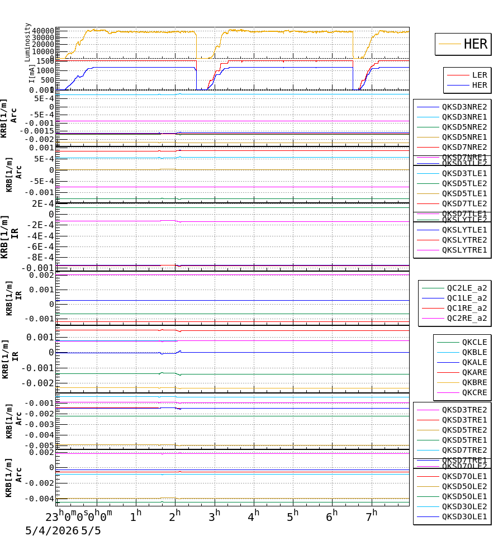
Task: Click the 7h time axis label
Action: tap(372, 515)
